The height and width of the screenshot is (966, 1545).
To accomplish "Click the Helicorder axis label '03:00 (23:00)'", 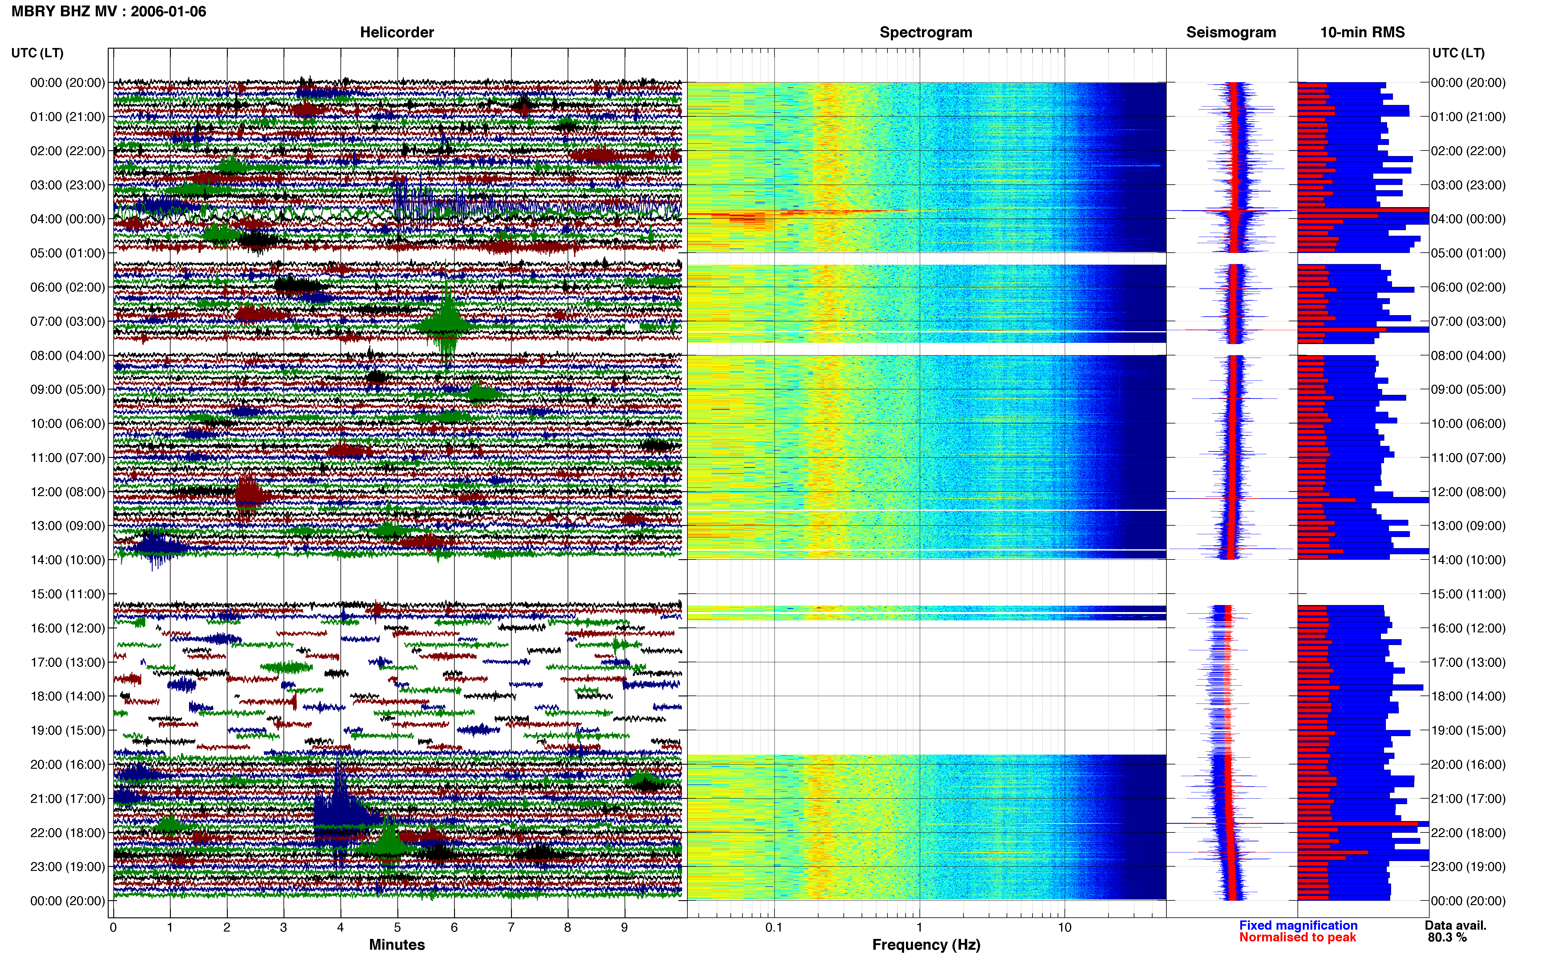I will pyautogui.click(x=68, y=185).
